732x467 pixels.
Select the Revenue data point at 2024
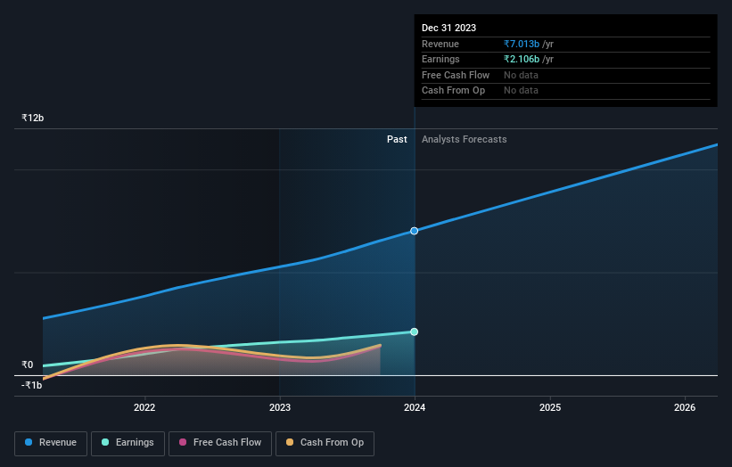pos(414,231)
